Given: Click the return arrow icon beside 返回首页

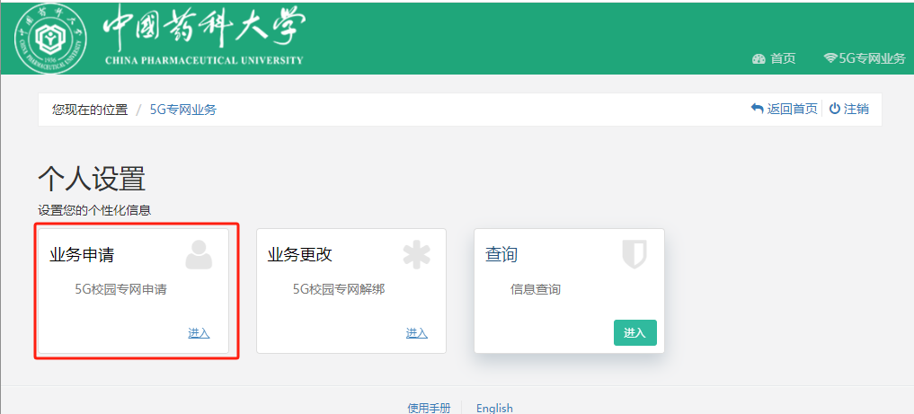Looking at the screenshot, I should click(x=757, y=109).
